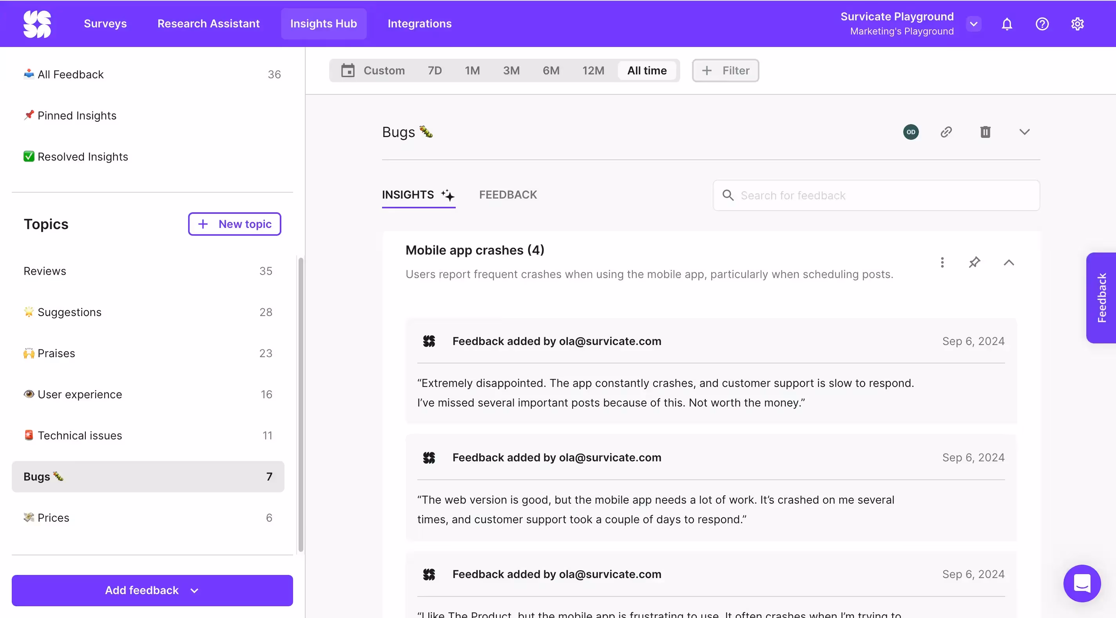Select the Praises topic

148,353
